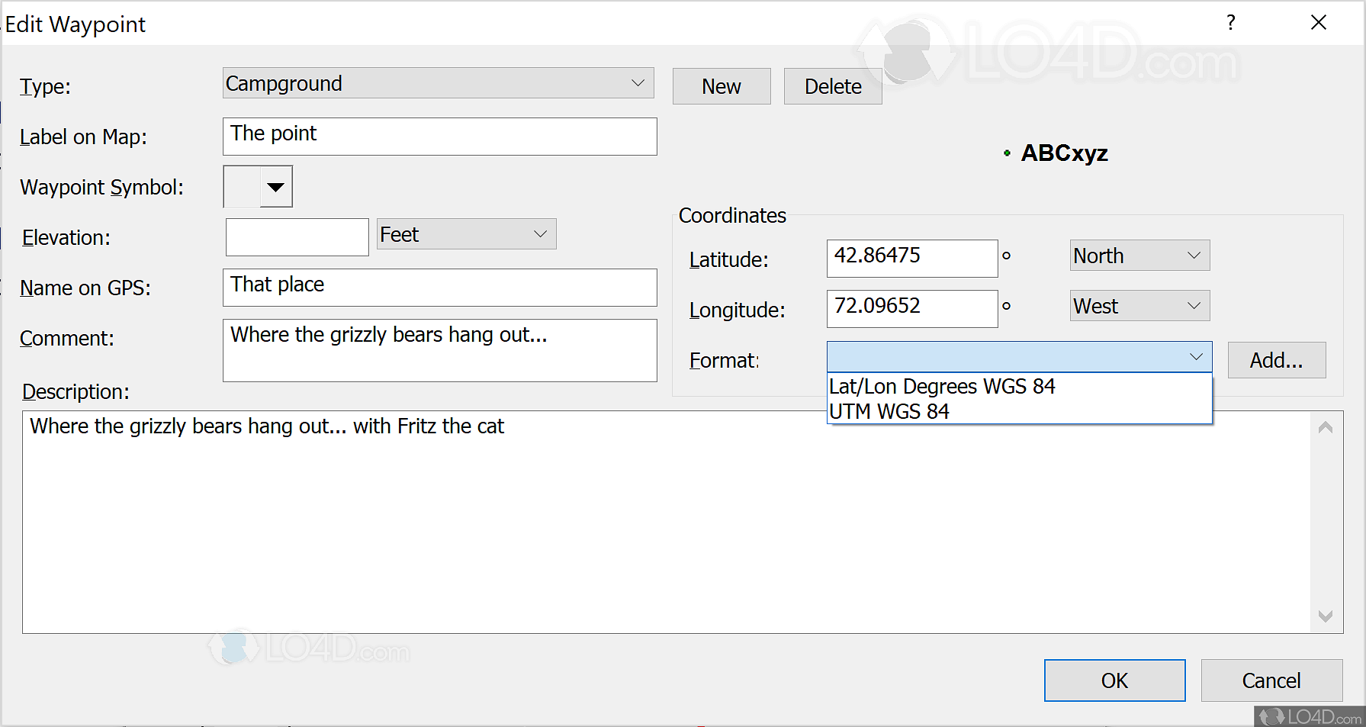Click the help question mark icon
This screenshot has height=727, width=1366.
click(x=1230, y=23)
